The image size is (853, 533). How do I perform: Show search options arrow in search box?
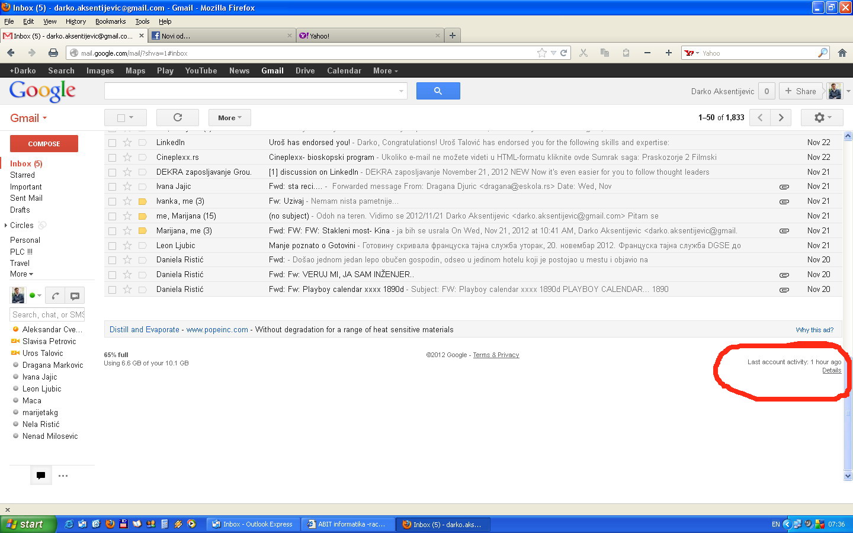point(401,91)
